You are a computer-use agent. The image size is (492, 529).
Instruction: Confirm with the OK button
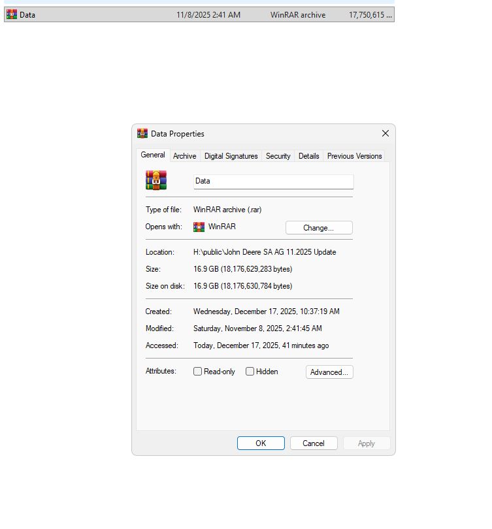coord(261,443)
